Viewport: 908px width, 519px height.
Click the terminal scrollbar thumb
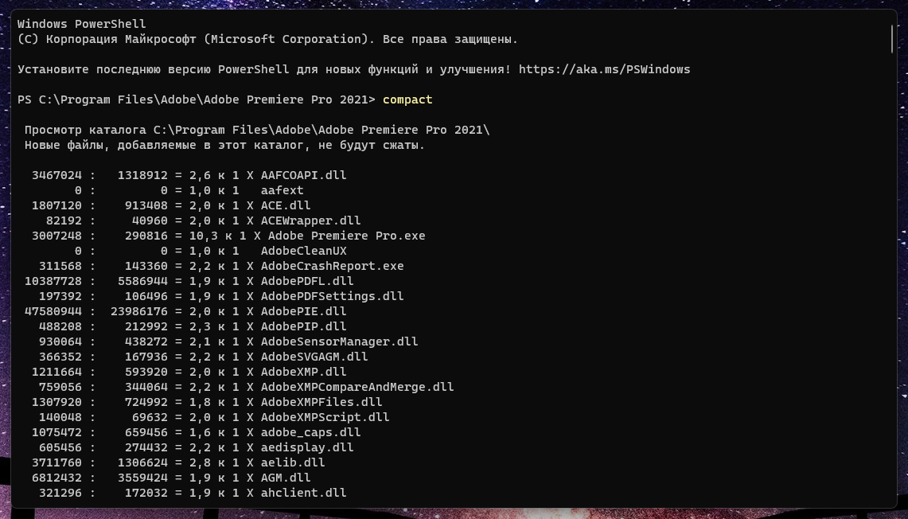click(892, 39)
